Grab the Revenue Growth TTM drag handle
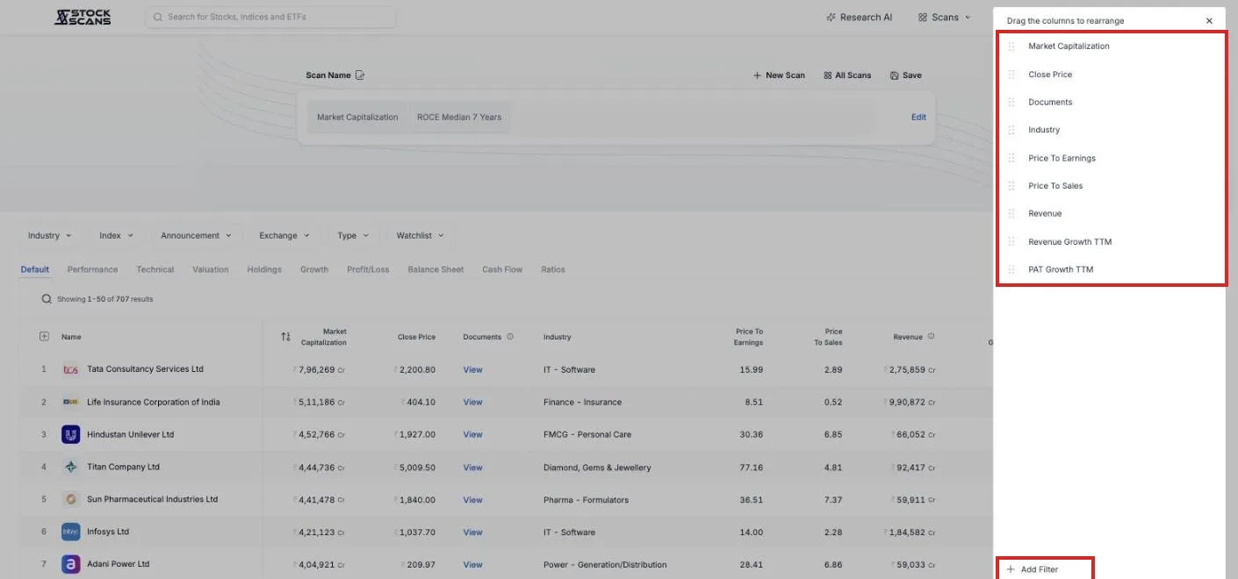 (x=1011, y=242)
